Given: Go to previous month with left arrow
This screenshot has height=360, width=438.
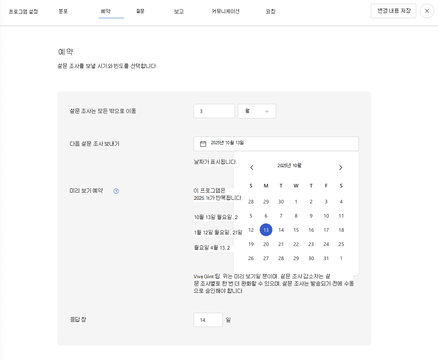Looking at the screenshot, I should [251, 167].
